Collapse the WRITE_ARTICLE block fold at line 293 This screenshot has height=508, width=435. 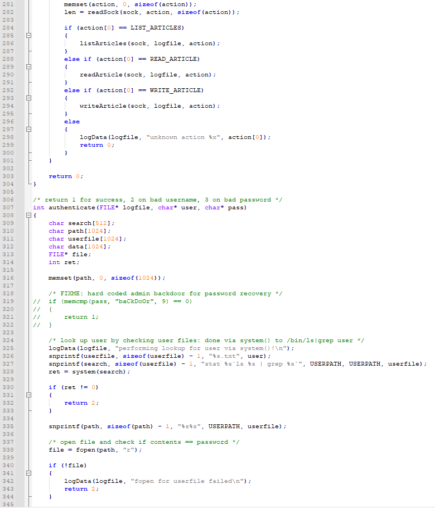click(28, 98)
